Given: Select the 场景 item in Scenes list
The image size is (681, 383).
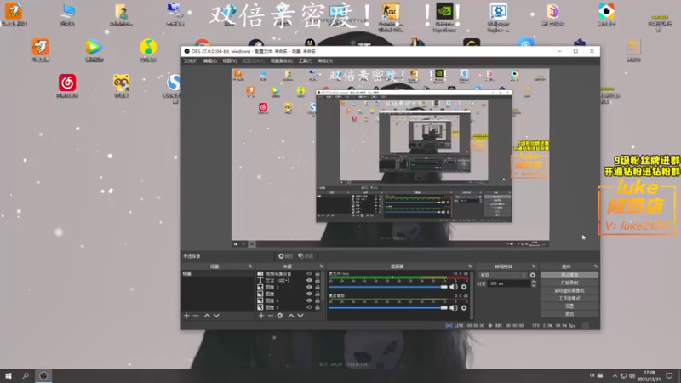Looking at the screenshot, I should [218, 274].
